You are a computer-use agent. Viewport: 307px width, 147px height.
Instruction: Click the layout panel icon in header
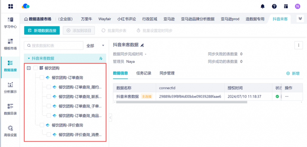coord(286,7)
